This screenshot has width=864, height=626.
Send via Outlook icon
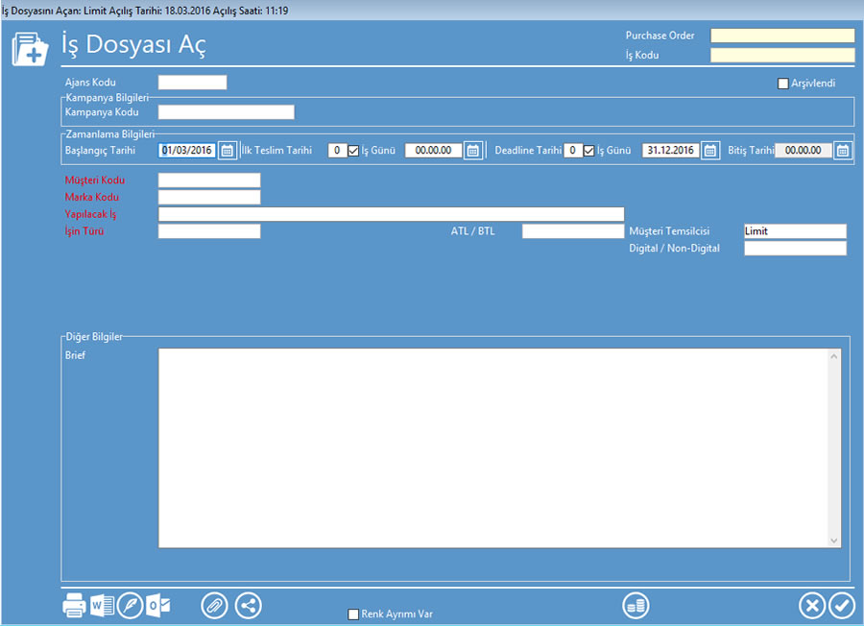click(158, 606)
